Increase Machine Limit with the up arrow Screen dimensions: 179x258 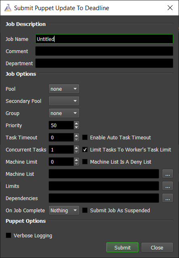tap(76, 160)
